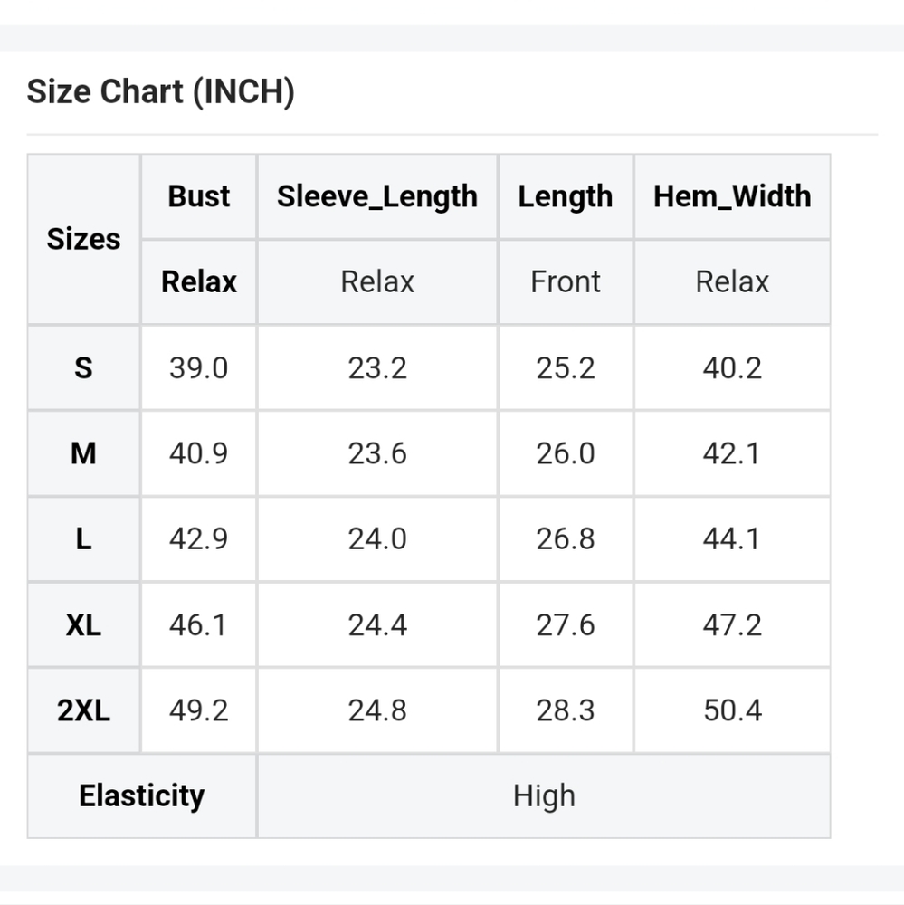The width and height of the screenshot is (904, 905).
Task: Select the Hem_Width column header
Action: point(732,196)
